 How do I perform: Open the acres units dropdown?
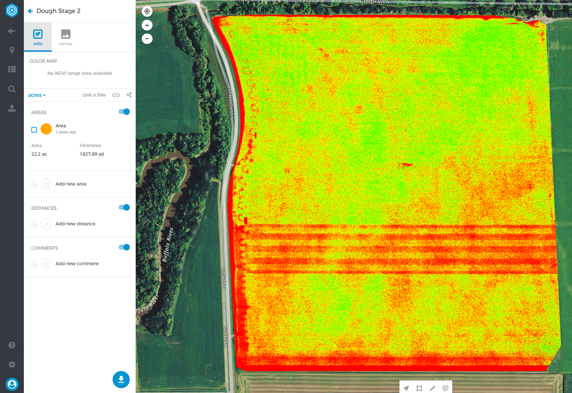[37, 95]
